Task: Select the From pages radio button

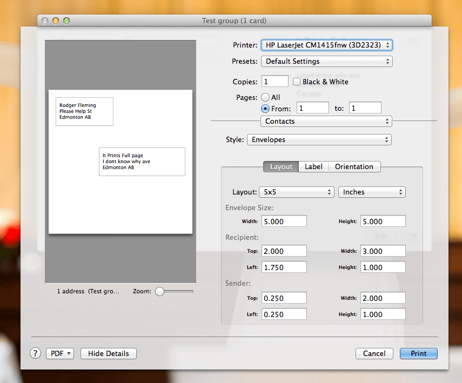Action: 265,109
